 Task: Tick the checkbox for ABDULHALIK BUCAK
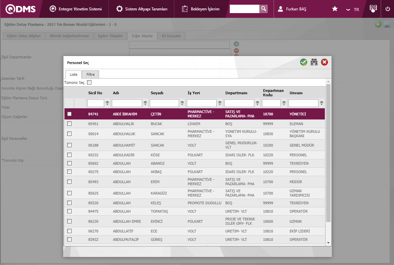pyautogui.click(x=70, y=124)
